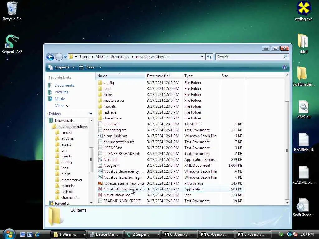Select the d3d9.dll desktop file
319x239 pixels.
(303, 109)
